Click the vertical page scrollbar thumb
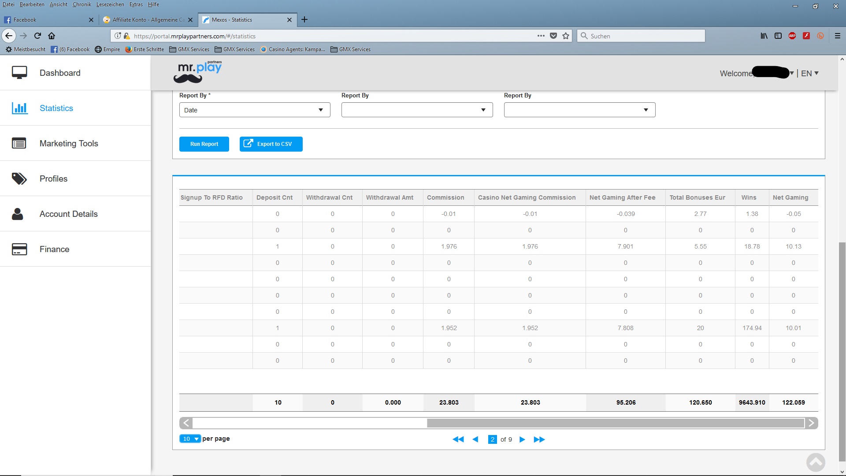The width and height of the screenshot is (846, 476). pyautogui.click(x=842, y=352)
